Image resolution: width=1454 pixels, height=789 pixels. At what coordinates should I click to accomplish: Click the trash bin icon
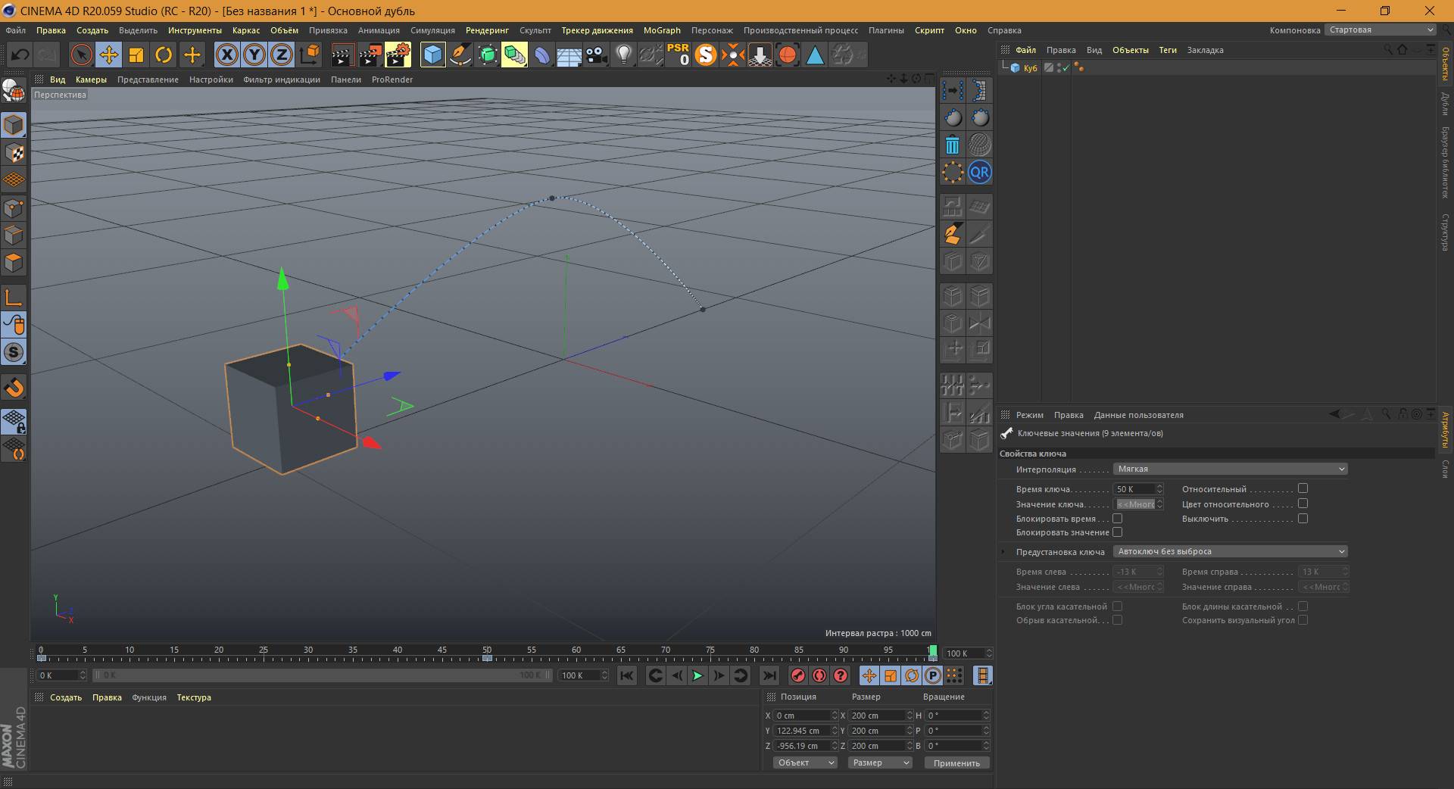[953, 145]
